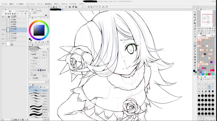Click the lock icon in the tool property header
217x121 pixels.
(48, 49)
